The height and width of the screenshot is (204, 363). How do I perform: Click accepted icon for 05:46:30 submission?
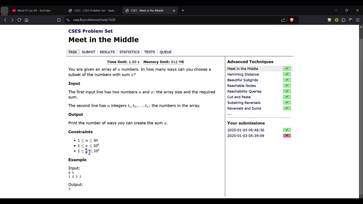coord(287,130)
